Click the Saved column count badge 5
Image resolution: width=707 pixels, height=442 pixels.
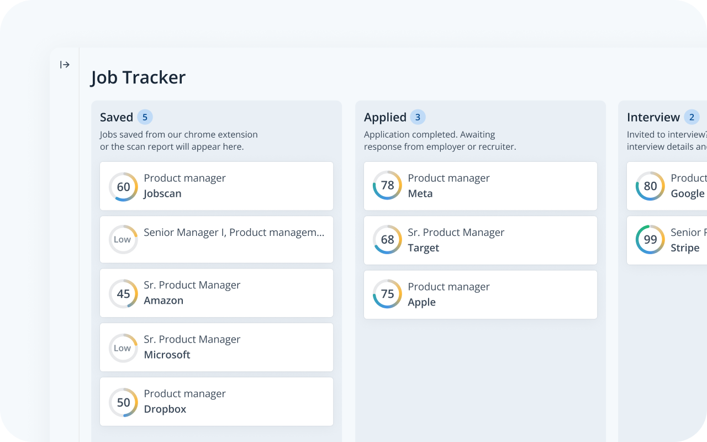pyautogui.click(x=145, y=117)
